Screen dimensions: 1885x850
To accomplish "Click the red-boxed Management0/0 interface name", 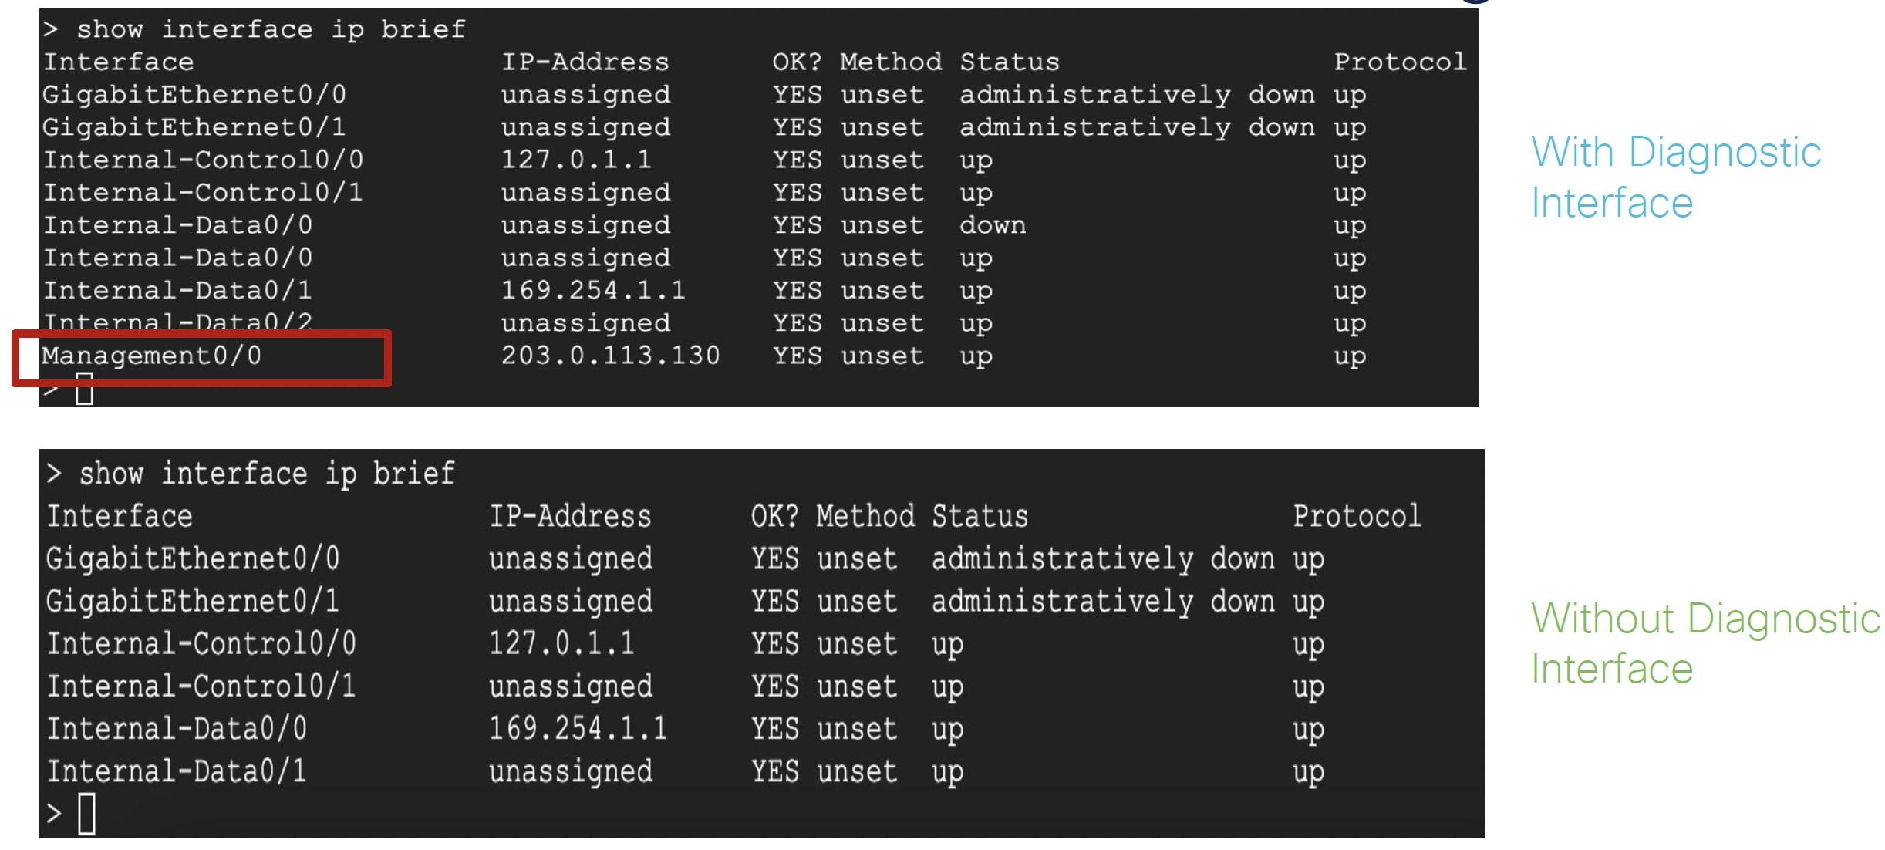I will click(x=152, y=356).
